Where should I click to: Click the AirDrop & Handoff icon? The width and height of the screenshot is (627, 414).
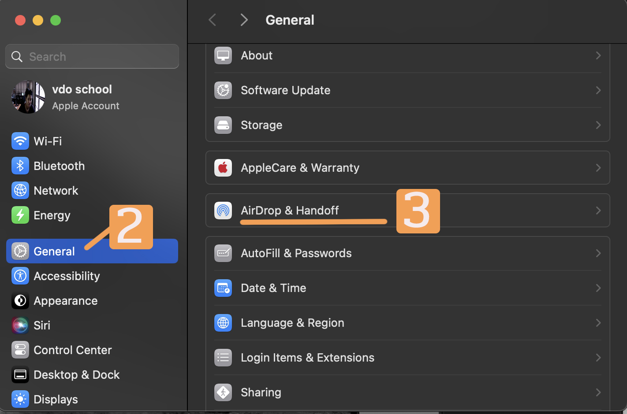(223, 211)
